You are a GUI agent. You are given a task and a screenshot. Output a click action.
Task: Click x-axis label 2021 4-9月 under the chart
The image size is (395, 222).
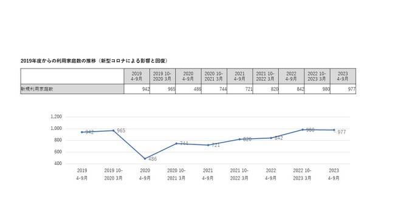208,174
